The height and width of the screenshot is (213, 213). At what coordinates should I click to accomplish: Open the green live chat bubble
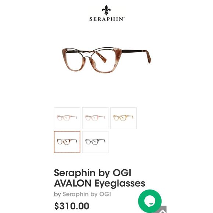point(150,201)
